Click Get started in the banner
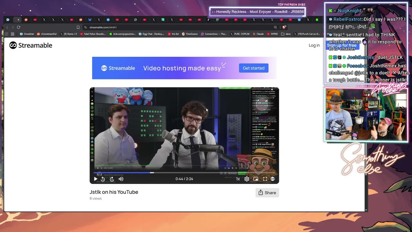 254,68
